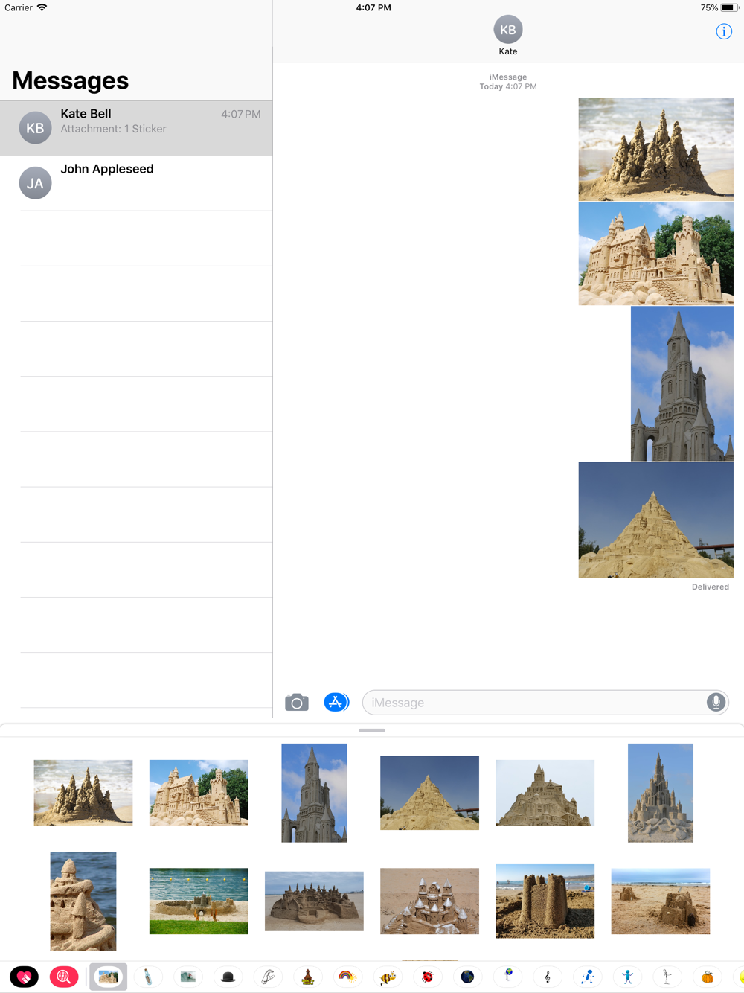The height and width of the screenshot is (993, 744).
Task: Open the John Appleseed conversation
Action: pyautogui.click(x=136, y=183)
